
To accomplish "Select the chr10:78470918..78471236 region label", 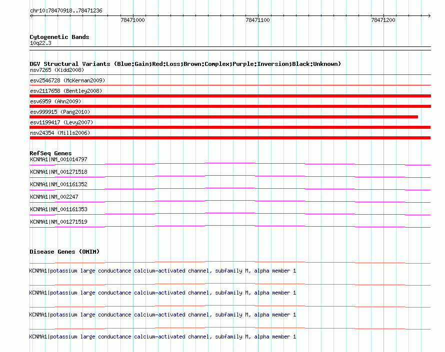I will coord(66,11).
